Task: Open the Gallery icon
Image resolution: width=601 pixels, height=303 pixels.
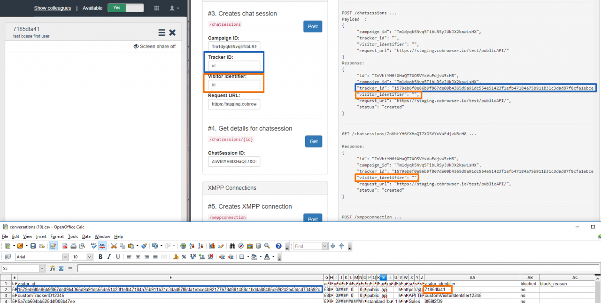Action: pos(249,246)
